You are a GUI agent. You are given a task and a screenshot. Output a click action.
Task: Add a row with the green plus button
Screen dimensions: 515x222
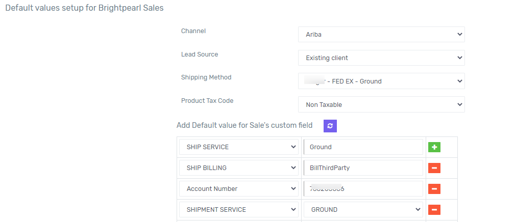(434, 147)
